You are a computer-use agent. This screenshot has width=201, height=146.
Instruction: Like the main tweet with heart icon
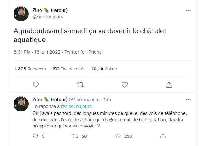[125, 84]
